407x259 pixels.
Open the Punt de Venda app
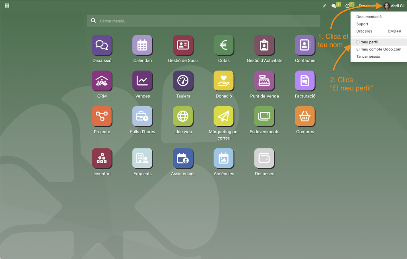click(264, 81)
